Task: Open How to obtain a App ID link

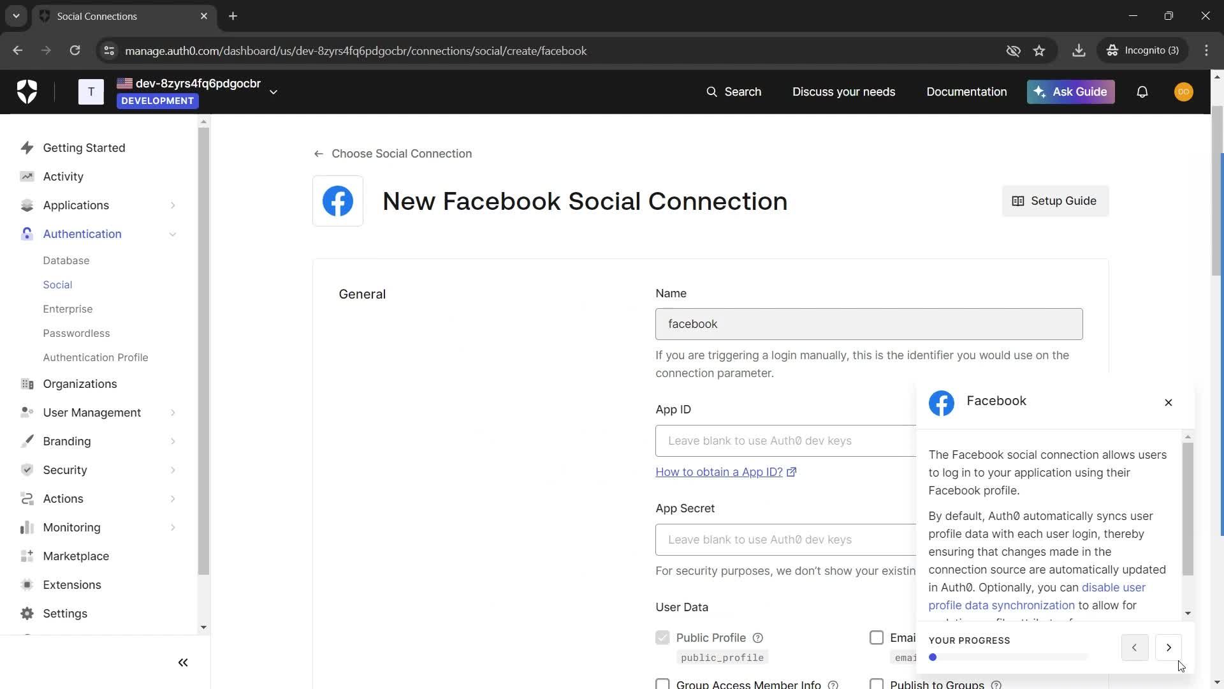Action: click(725, 472)
